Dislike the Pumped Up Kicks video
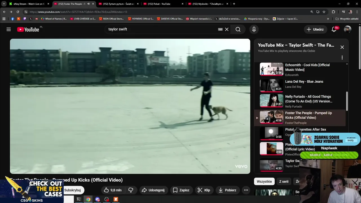This screenshot has height=203, width=361. point(131,190)
